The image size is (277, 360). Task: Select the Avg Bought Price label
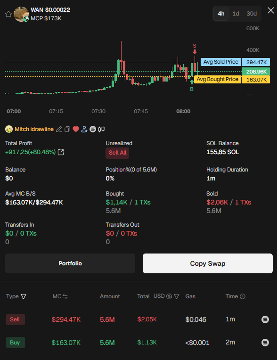click(218, 79)
